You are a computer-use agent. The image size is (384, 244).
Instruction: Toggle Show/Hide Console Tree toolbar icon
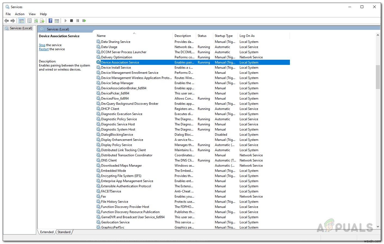(x=21, y=21)
